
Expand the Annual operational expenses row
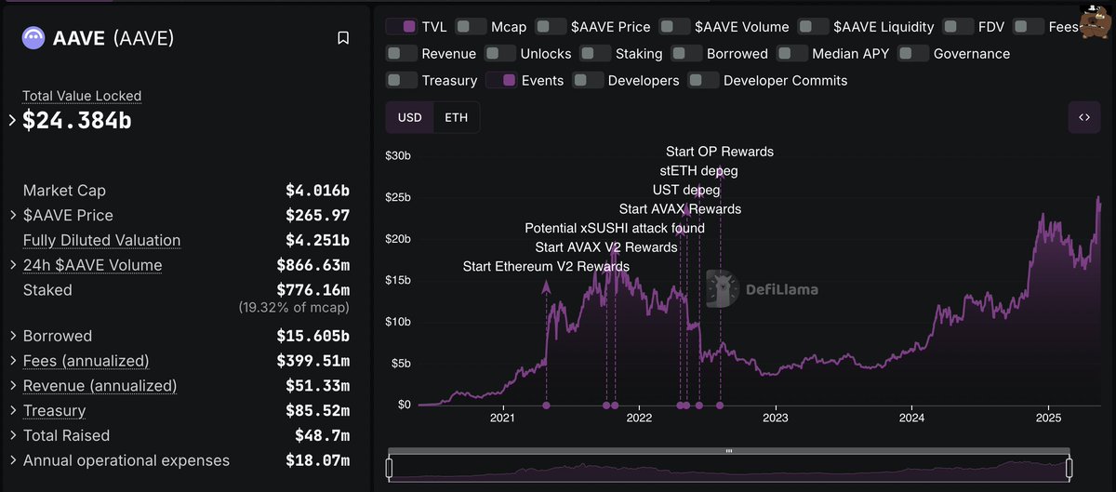point(12,461)
